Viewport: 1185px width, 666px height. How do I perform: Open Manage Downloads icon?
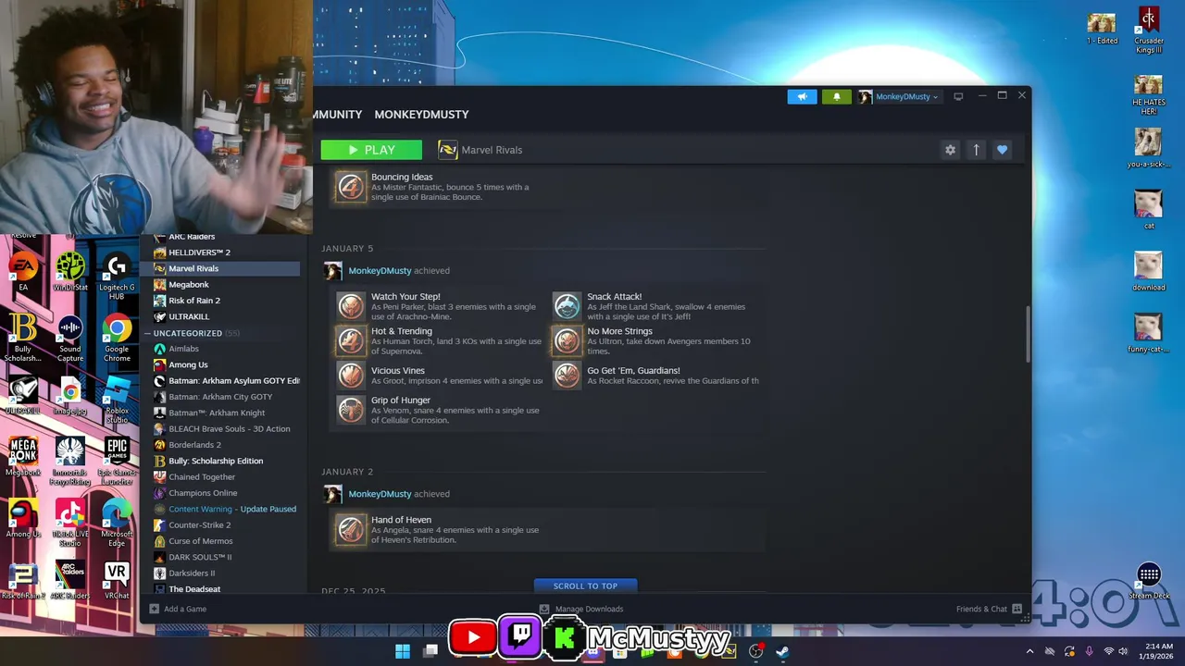pos(544,609)
